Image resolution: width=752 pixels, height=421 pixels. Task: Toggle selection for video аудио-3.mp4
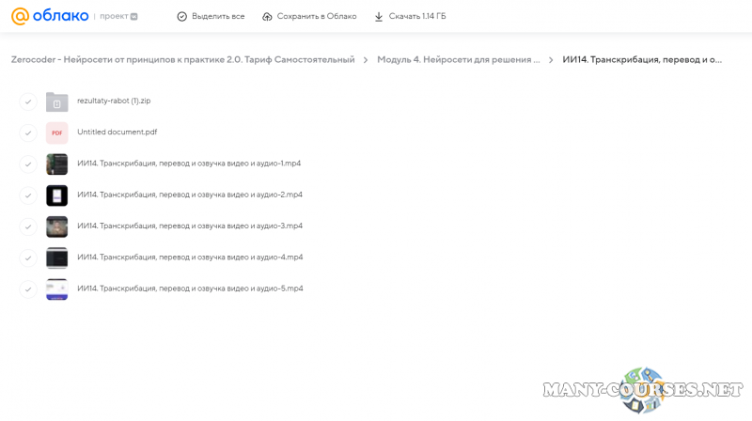tap(28, 226)
